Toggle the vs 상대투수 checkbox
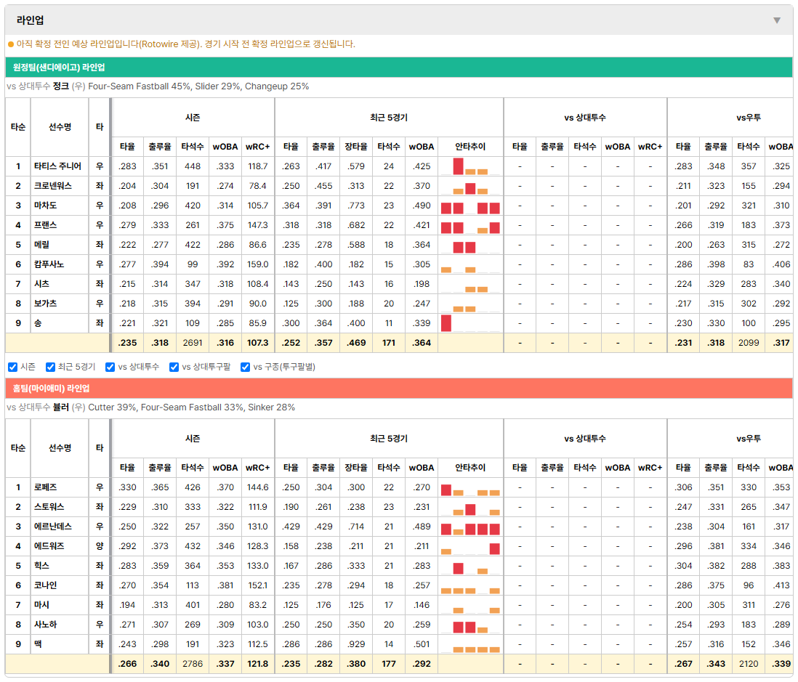Viewport: 798px width, 682px height. point(110,368)
